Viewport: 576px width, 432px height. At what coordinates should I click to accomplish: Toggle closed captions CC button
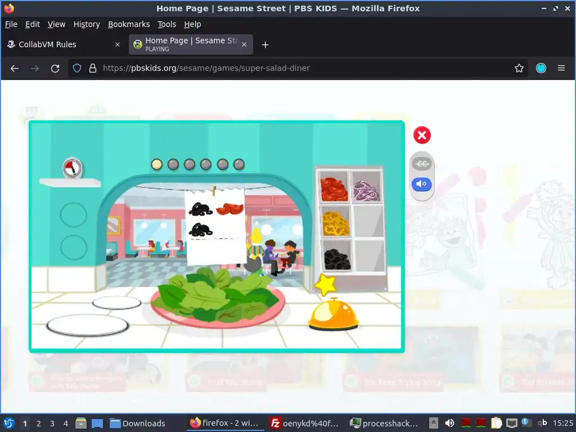coord(422,164)
